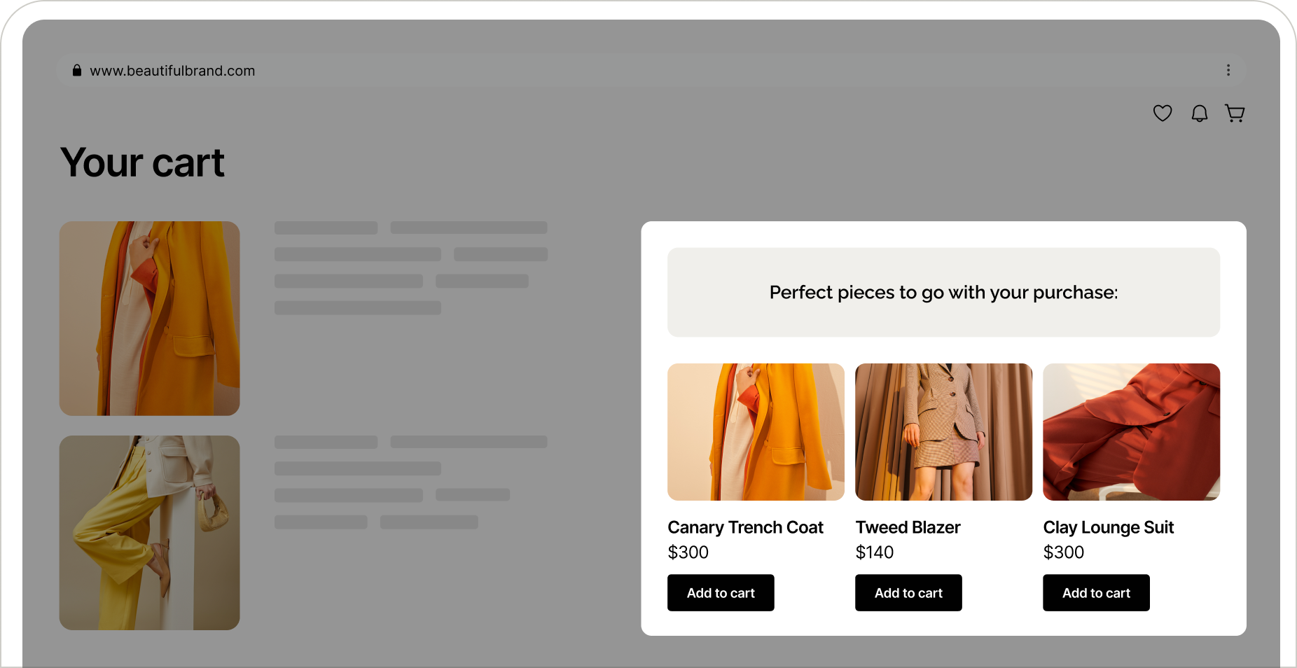This screenshot has width=1297, height=668.
Task: Open the yellow trousers cart item photo
Action: [x=149, y=533]
